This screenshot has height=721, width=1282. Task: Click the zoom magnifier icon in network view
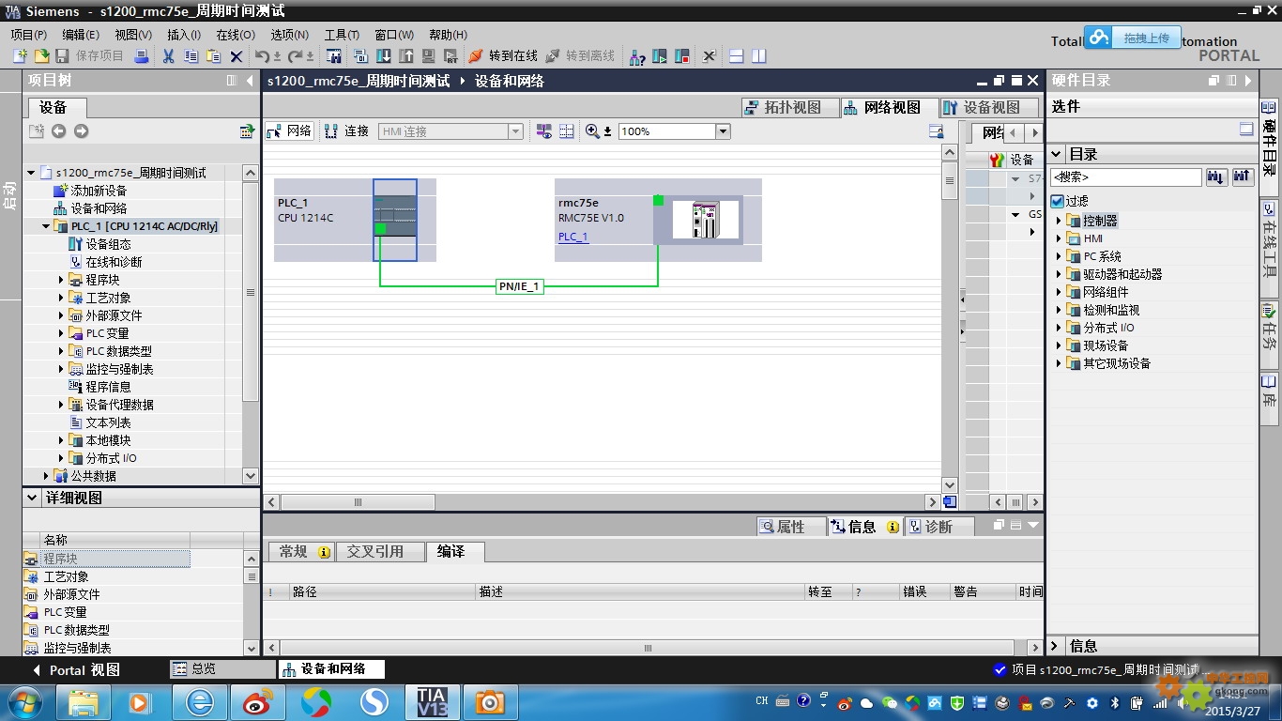[592, 131]
